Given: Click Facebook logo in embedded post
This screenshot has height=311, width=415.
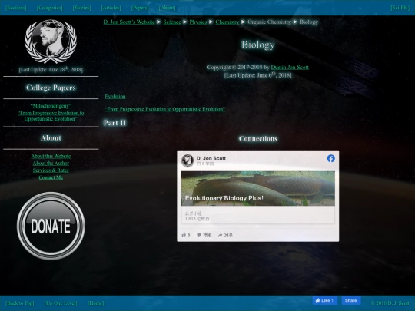Looking at the screenshot, I should point(330,158).
